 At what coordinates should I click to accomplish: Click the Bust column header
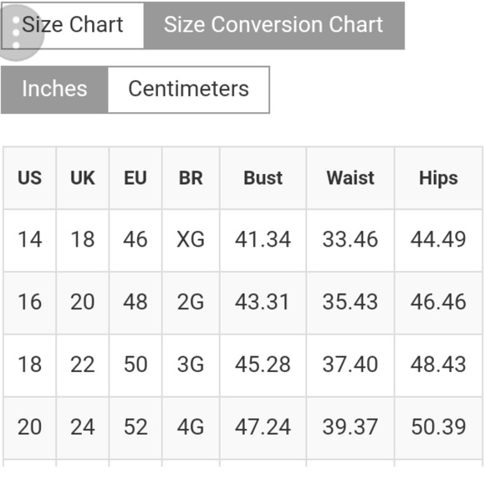[x=263, y=178]
